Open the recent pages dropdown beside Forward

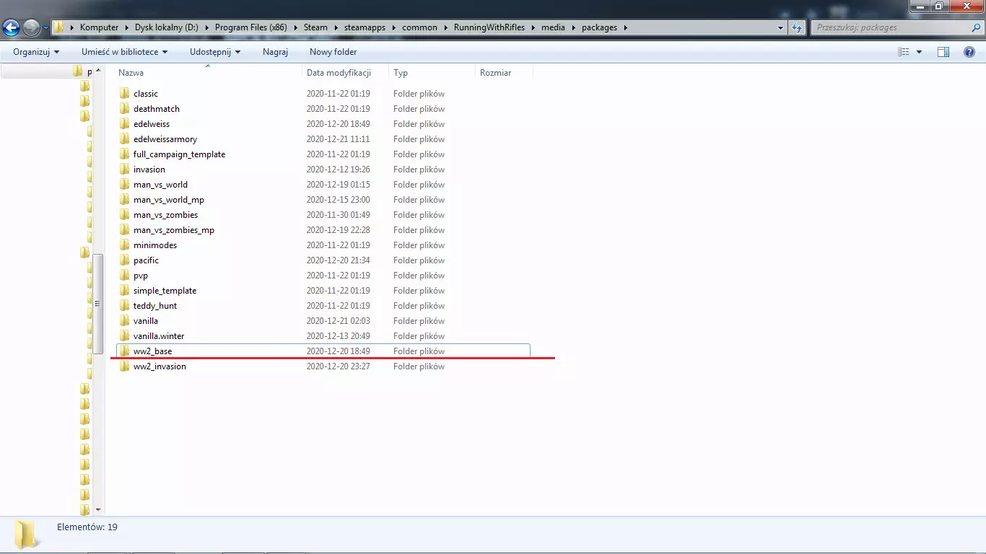[x=46, y=28]
